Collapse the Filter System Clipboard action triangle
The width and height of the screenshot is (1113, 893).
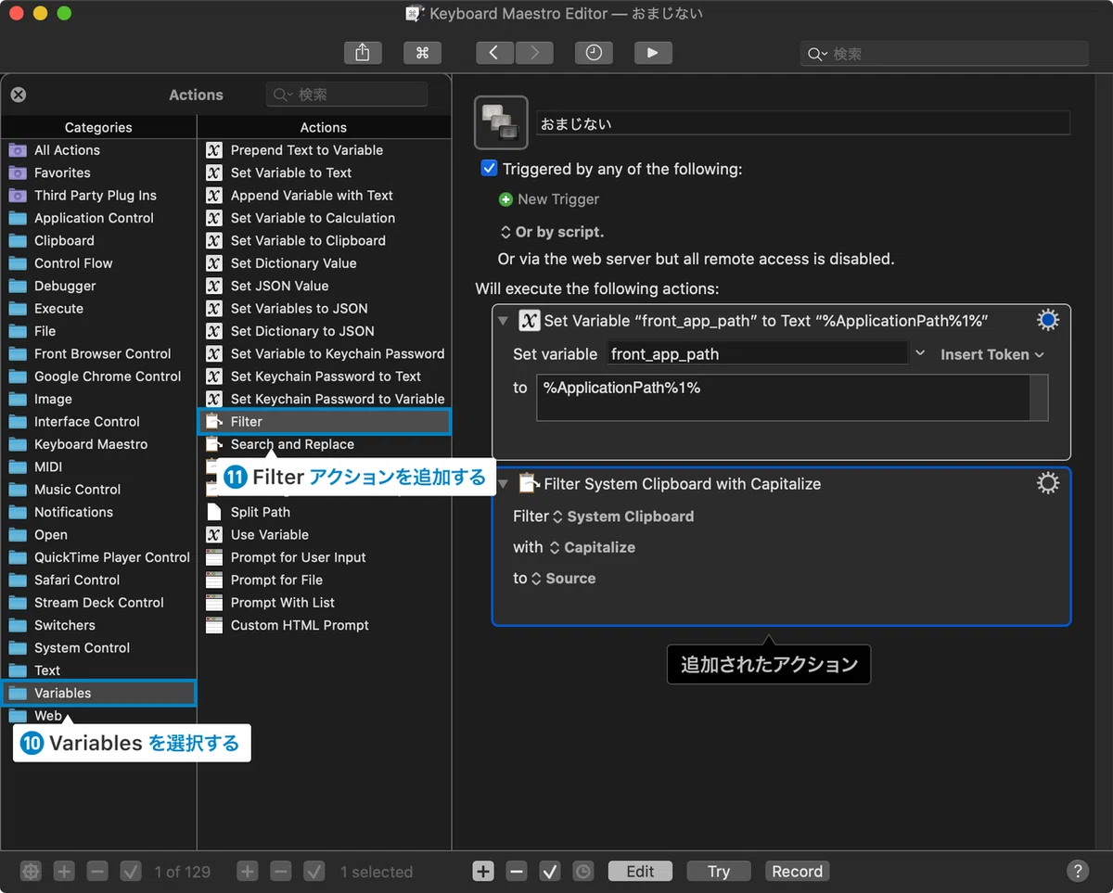[504, 483]
